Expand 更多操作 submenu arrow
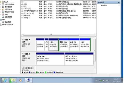 click(x=119, y=5)
